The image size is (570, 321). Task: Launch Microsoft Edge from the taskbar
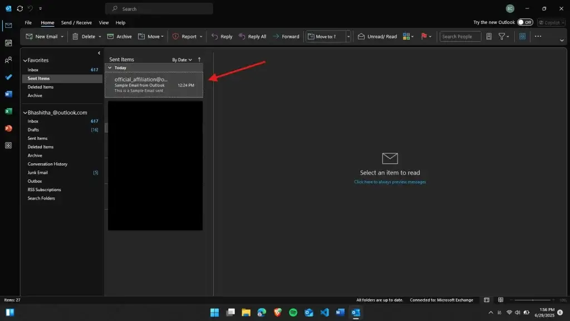click(x=262, y=312)
